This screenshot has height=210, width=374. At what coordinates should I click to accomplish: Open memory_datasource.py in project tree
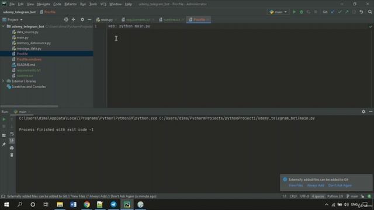tap(34, 43)
